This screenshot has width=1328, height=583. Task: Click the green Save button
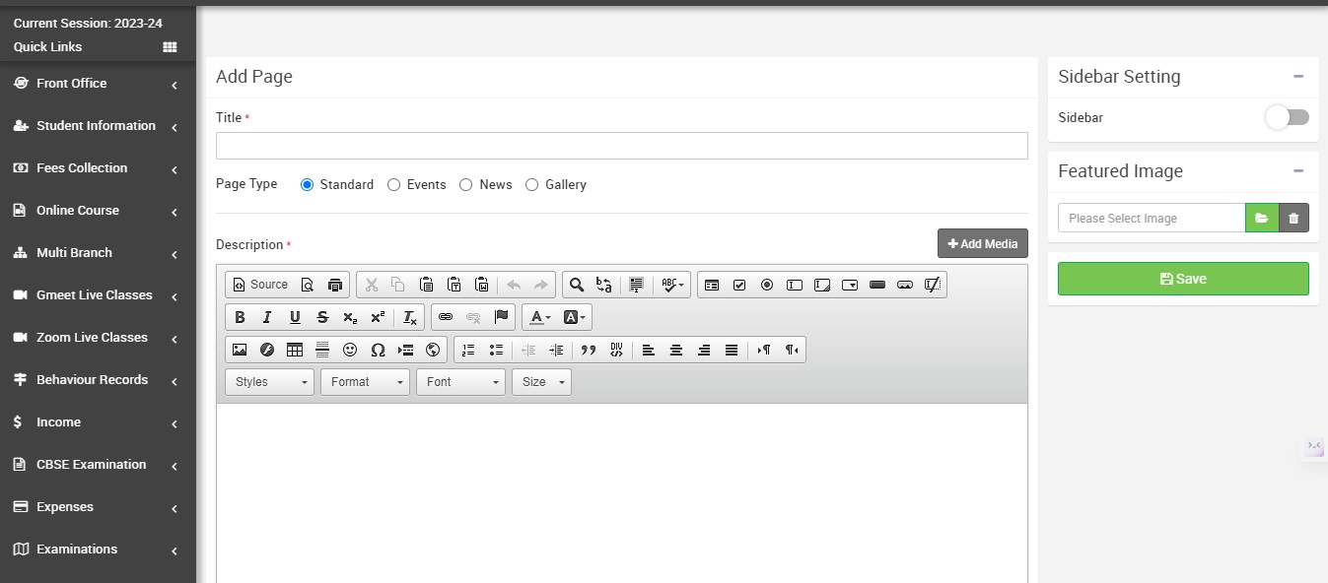click(1183, 279)
